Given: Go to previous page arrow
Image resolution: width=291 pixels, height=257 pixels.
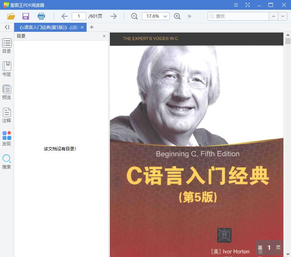Looking at the screenshot, I should [65, 16].
